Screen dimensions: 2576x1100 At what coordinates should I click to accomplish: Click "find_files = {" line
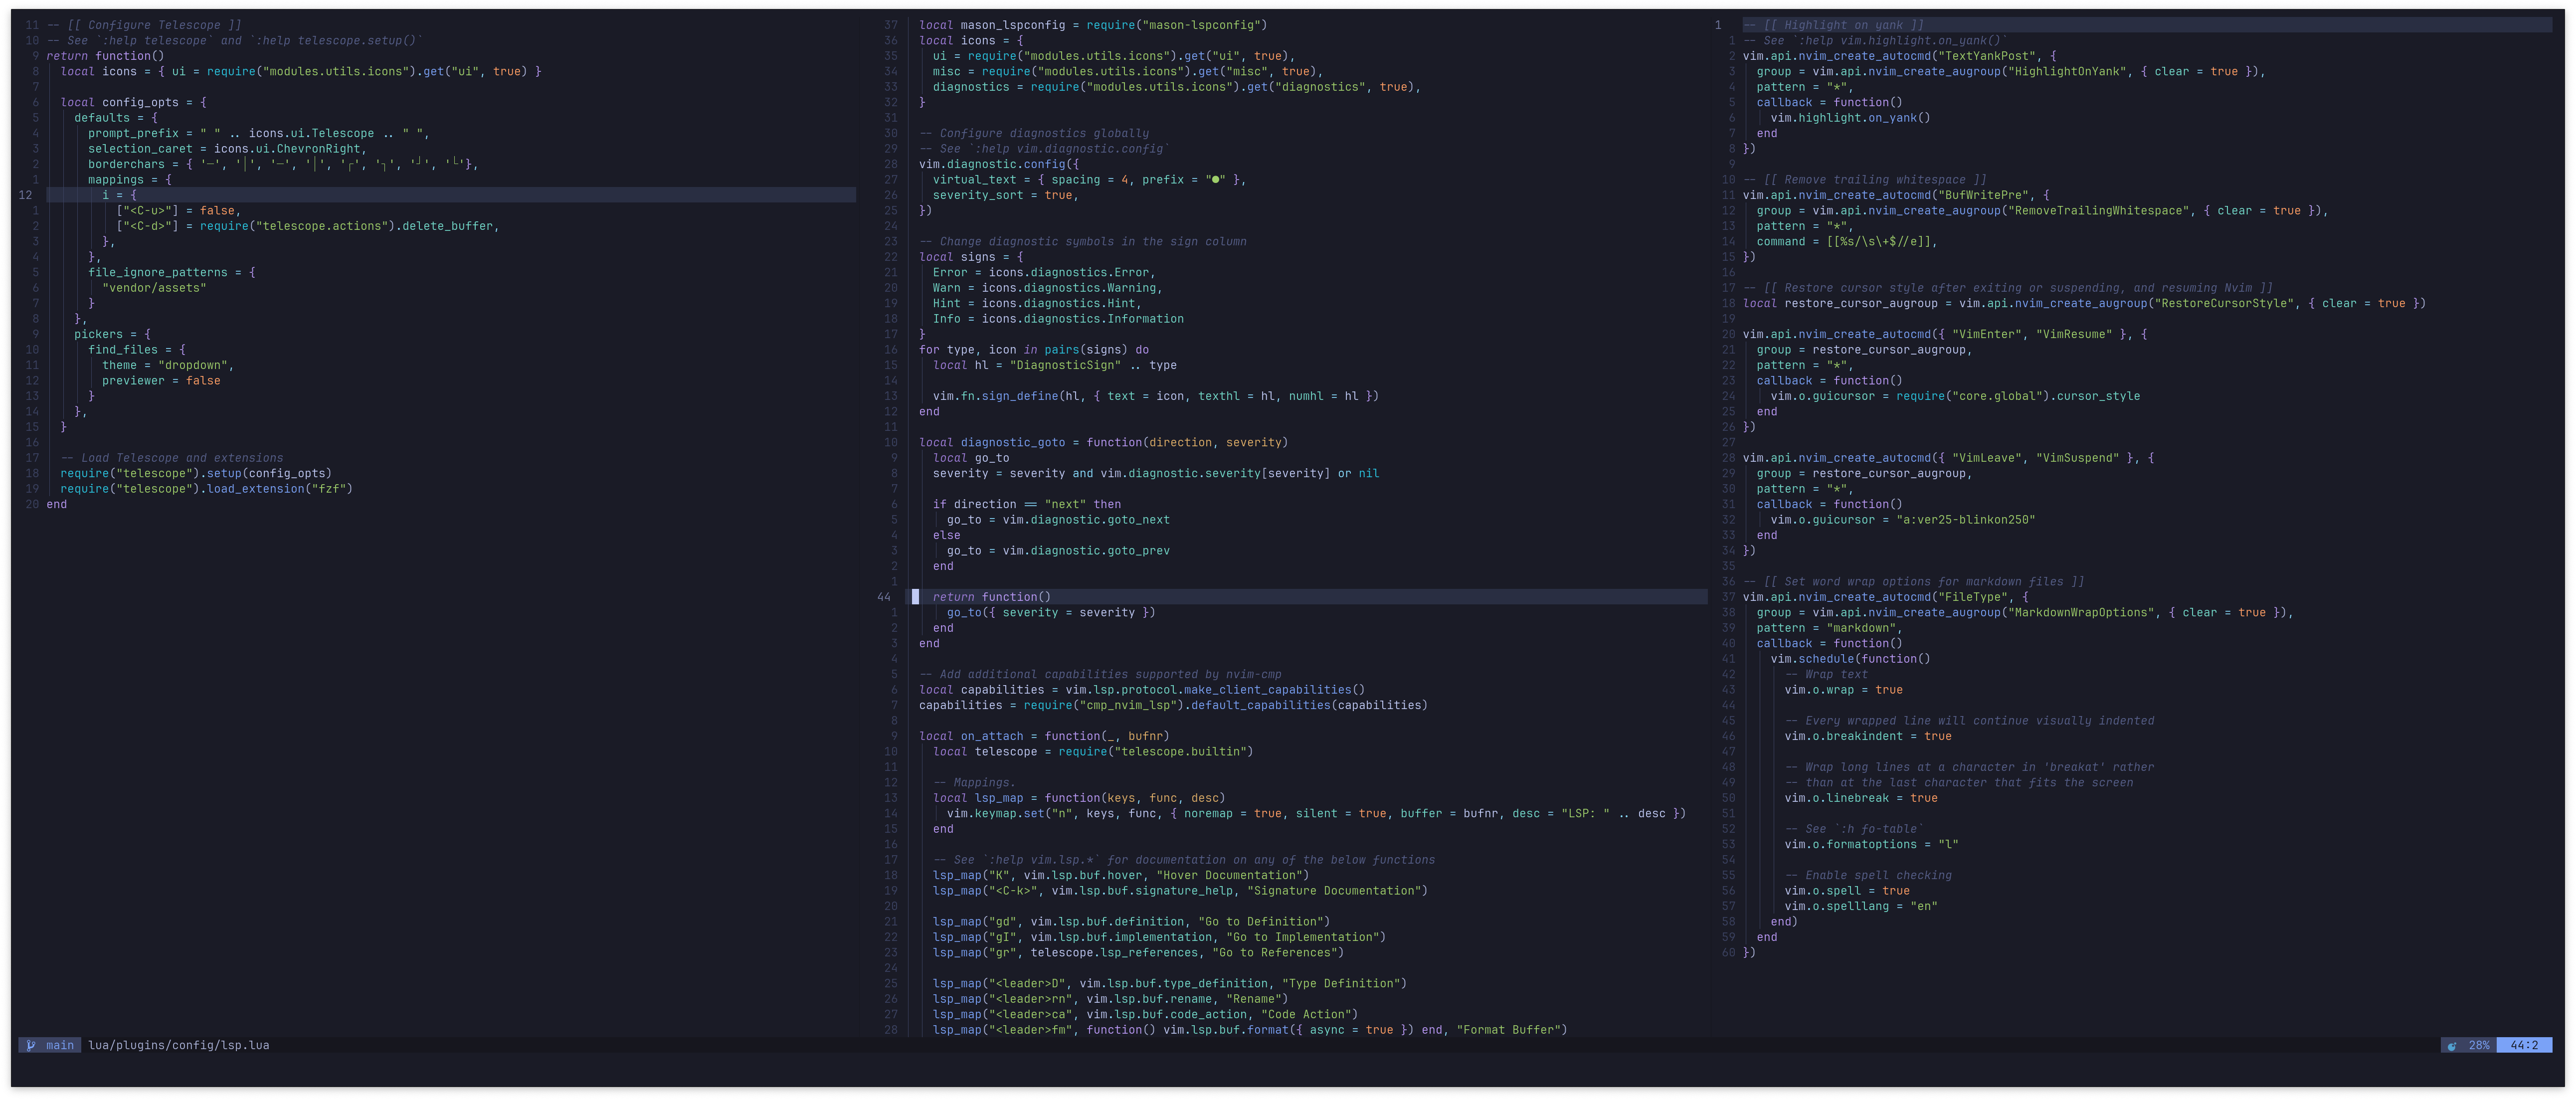pyautogui.click(x=137, y=350)
